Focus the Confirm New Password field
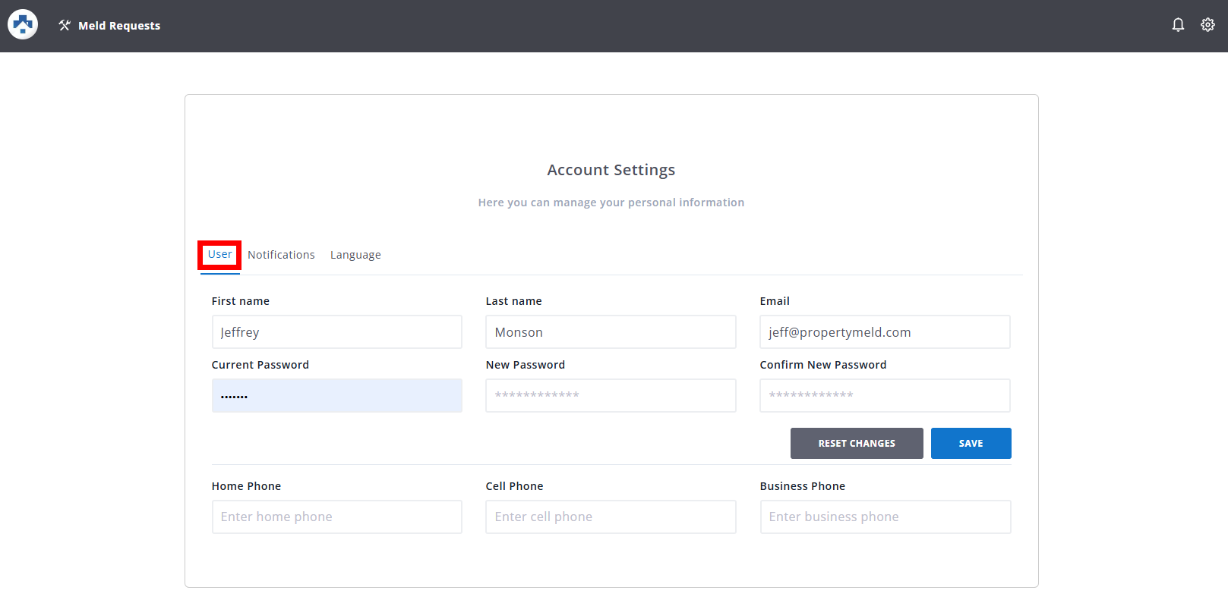The image size is (1228, 603). pos(885,396)
